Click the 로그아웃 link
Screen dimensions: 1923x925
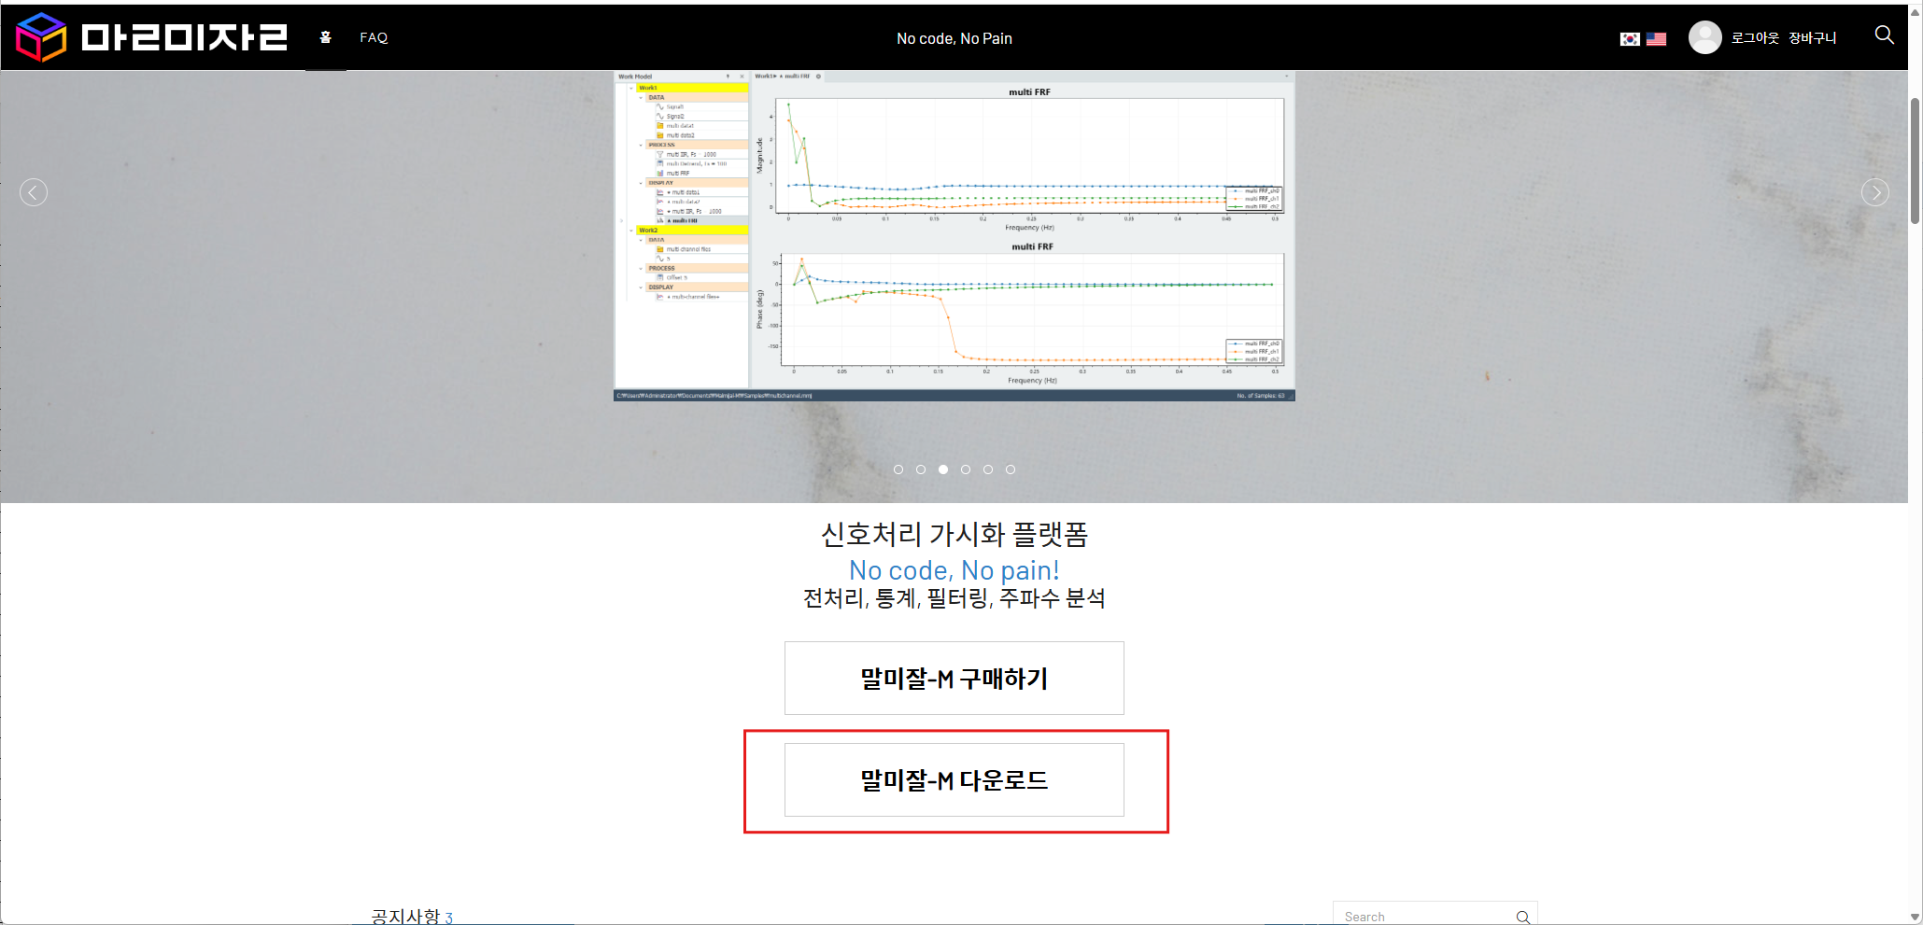tap(1755, 37)
